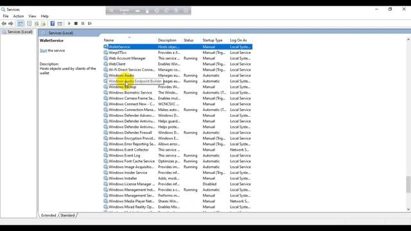
Task: Click the gear icon beside Windows Defender Firewall
Action: (105, 133)
